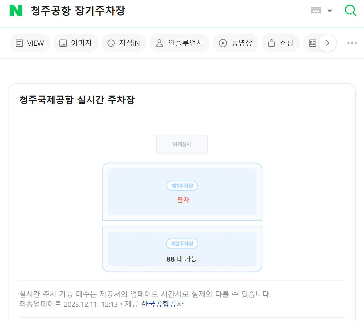The width and height of the screenshot is (364, 321).
Task: Click the green search magnifier icon
Action: [350, 10]
